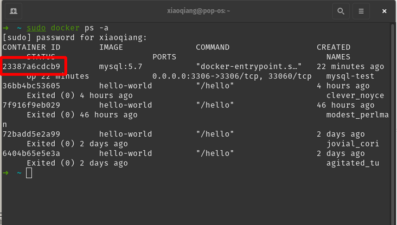Viewport: 397px width, 225px height.
Task: Close the terminal window
Action: point(384,11)
